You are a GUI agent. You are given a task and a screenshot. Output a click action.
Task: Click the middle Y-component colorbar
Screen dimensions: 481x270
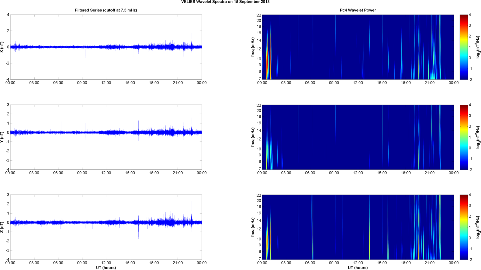[x=464, y=137]
